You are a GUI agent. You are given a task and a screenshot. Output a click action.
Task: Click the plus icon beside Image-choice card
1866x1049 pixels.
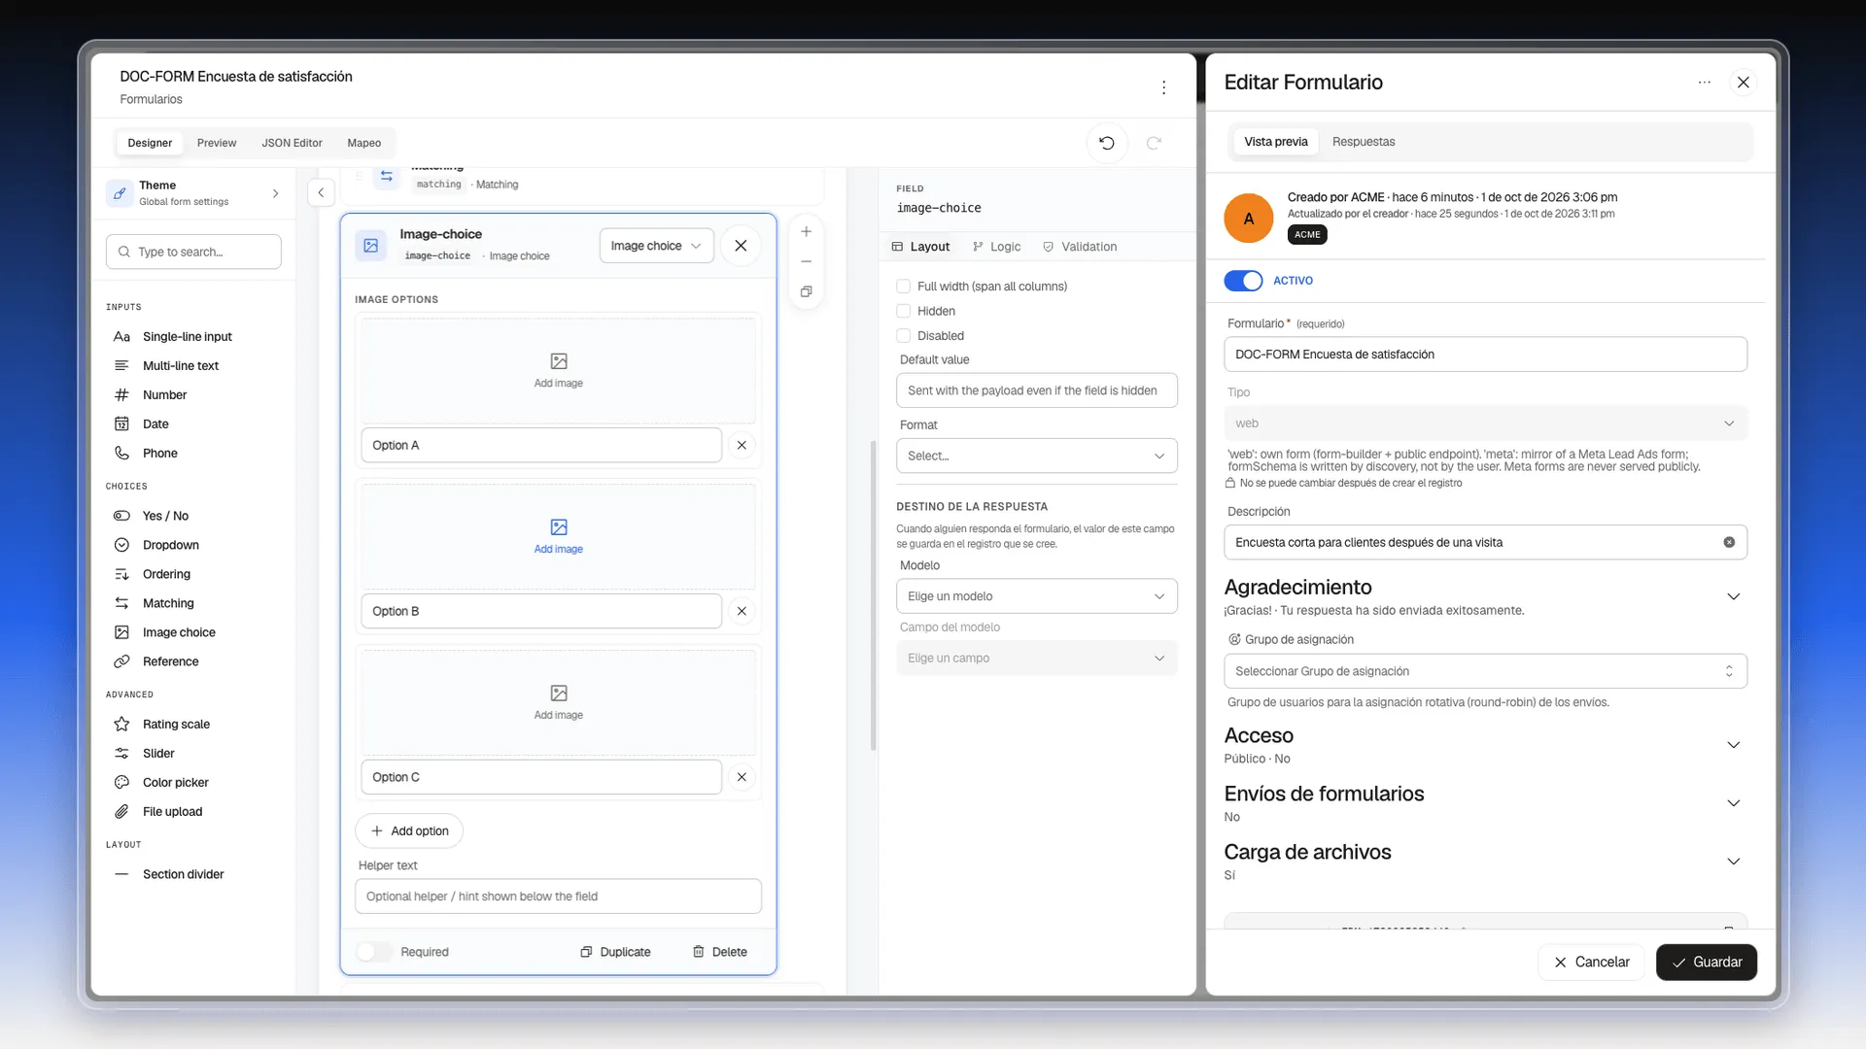tap(806, 231)
